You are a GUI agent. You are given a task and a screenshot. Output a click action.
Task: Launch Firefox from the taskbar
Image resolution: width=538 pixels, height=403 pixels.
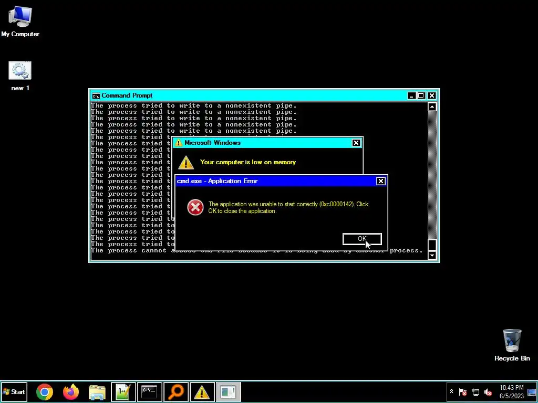(71, 391)
